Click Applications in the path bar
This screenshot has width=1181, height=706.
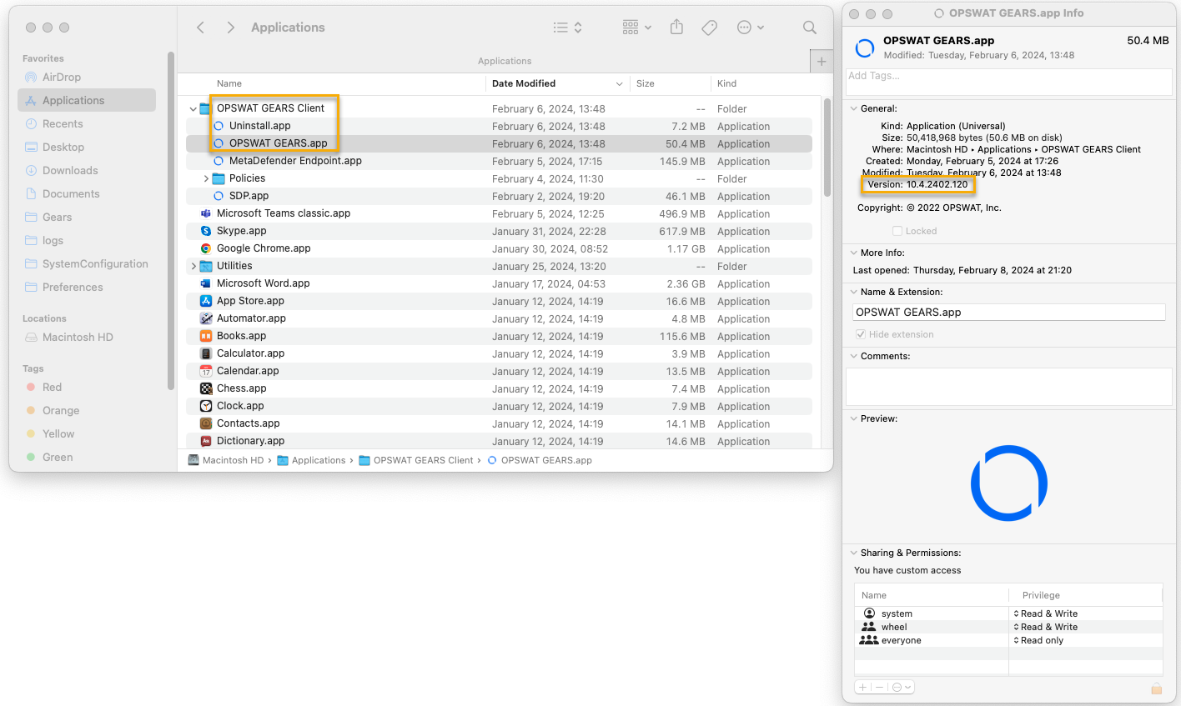[x=311, y=460]
